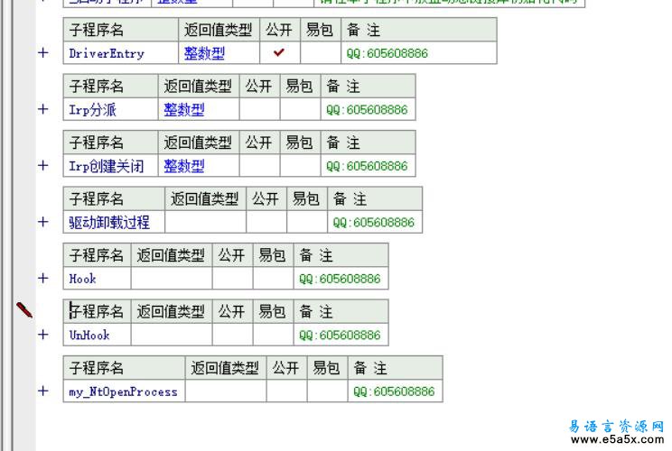Viewport: 672px width, 451px height.
Task: Click the 整数型 return type of Irp创建关闭
Action: [184, 166]
